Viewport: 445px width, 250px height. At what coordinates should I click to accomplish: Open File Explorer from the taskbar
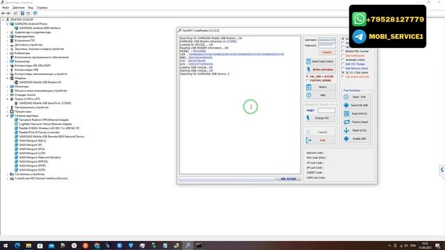pyautogui.click(x=29, y=246)
